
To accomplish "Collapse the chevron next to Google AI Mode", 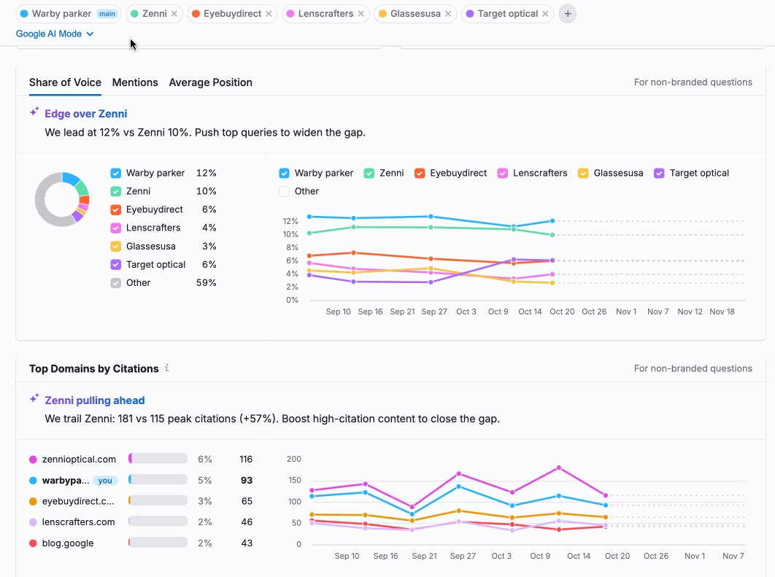I will pos(89,34).
